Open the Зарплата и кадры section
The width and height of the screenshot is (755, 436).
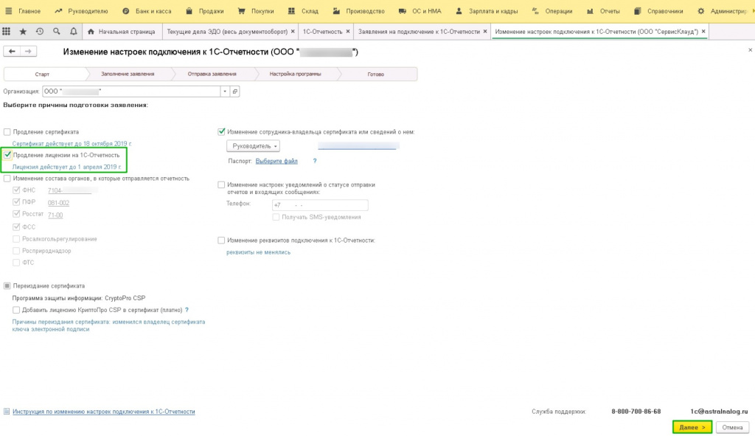[486, 10]
